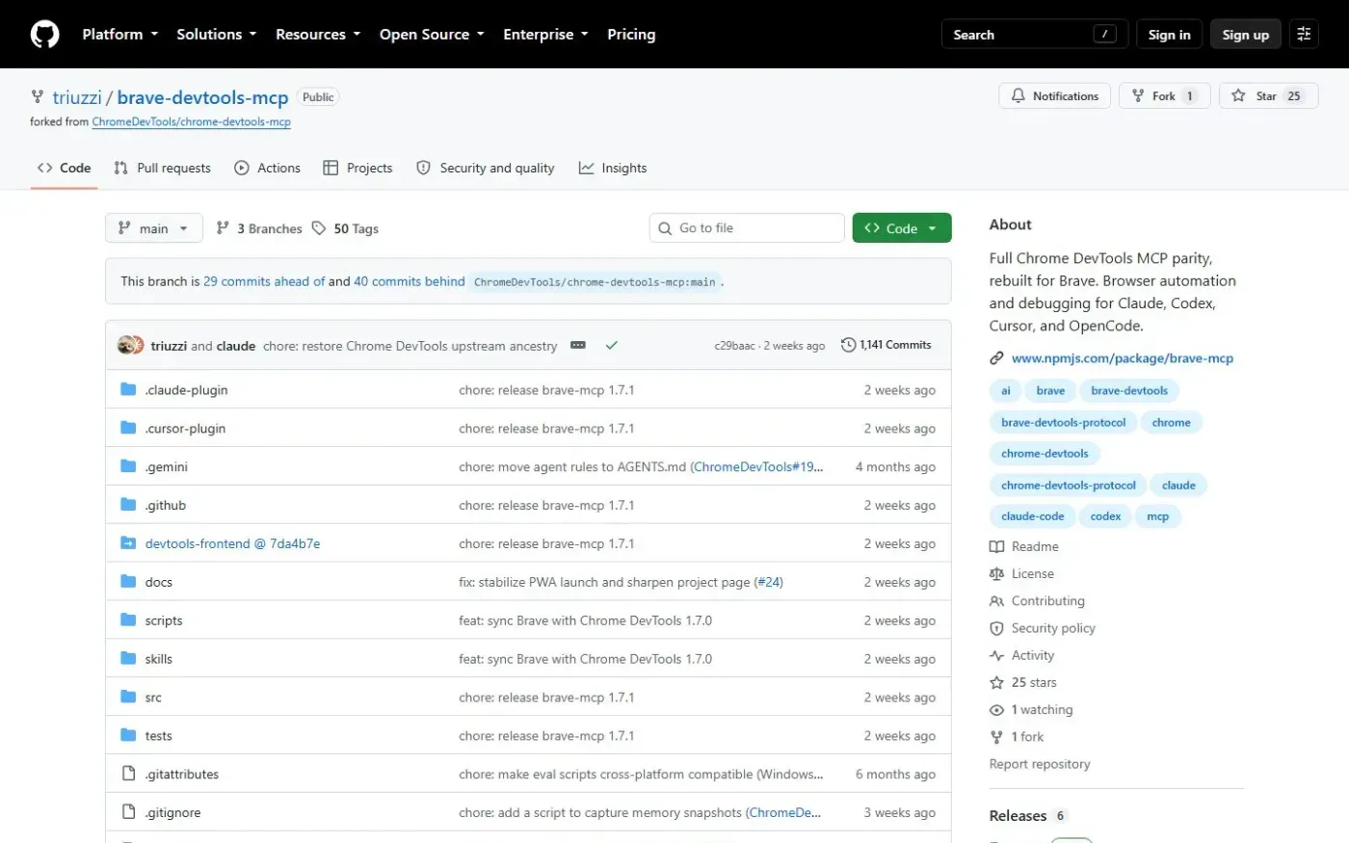Expand the Resources menu
The height and width of the screenshot is (843, 1349).
point(318,35)
